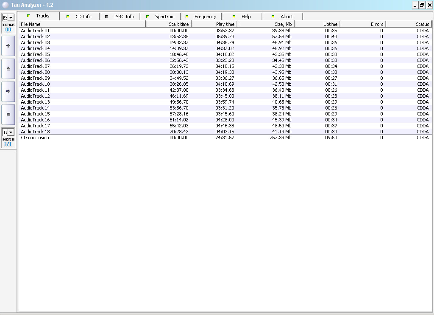Click the Tau Analyzer title bar icon

[5, 5]
